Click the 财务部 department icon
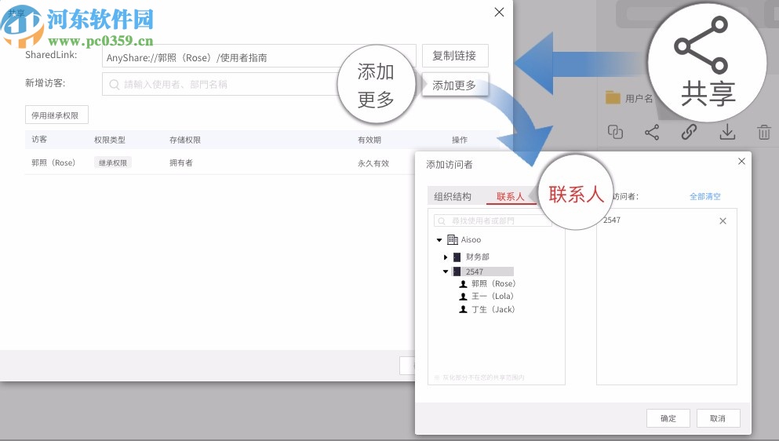Image resolution: width=779 pixels, height=441 pixels. (x=457, y=257)
